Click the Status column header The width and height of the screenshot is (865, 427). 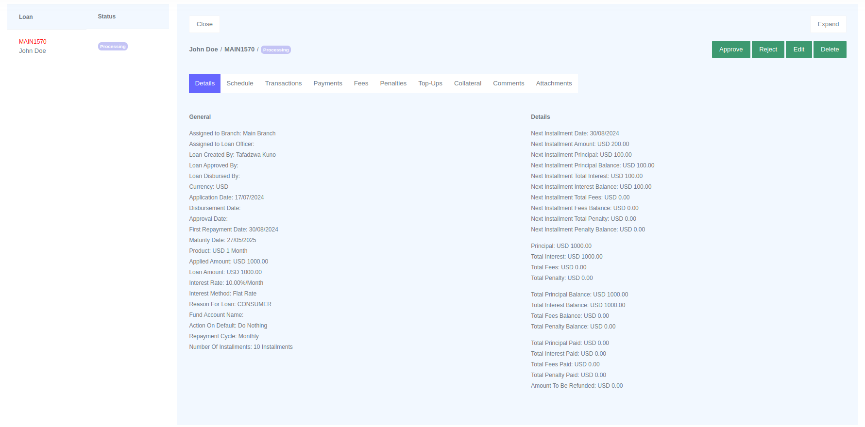[x=106, y=16]
